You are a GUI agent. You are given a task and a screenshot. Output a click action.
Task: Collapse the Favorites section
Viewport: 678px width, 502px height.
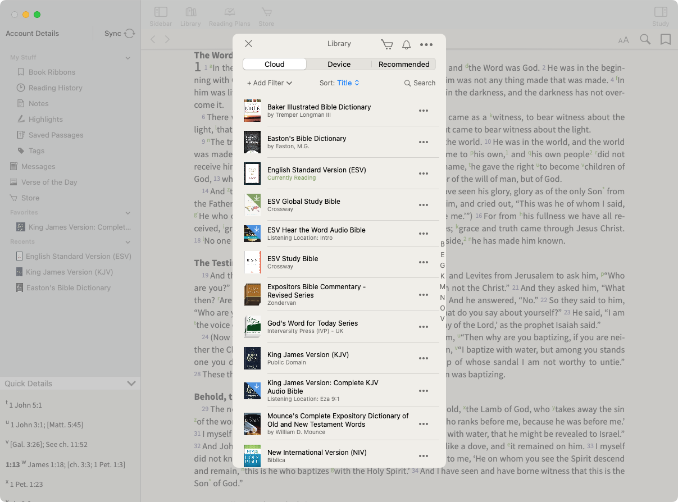click(128, 213)
